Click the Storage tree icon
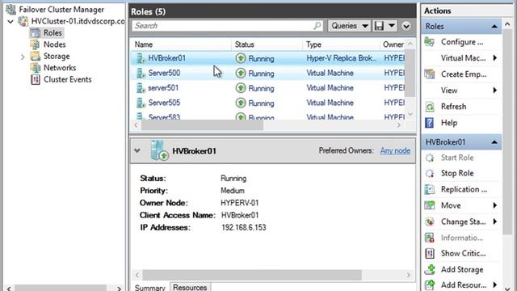 (35, 56)
